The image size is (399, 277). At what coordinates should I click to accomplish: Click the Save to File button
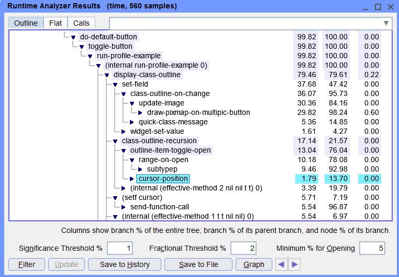[198, 264]
